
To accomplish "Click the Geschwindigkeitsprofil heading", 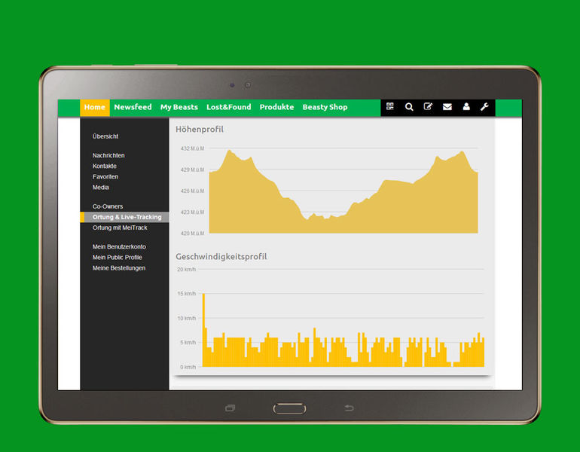I will click(221, 256).
